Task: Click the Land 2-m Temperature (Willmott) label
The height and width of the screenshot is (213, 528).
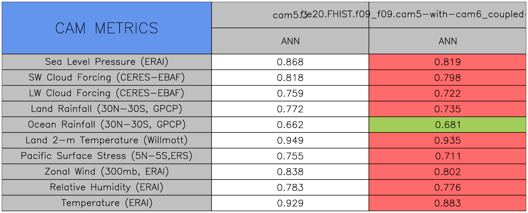Action: click(107, 140)
